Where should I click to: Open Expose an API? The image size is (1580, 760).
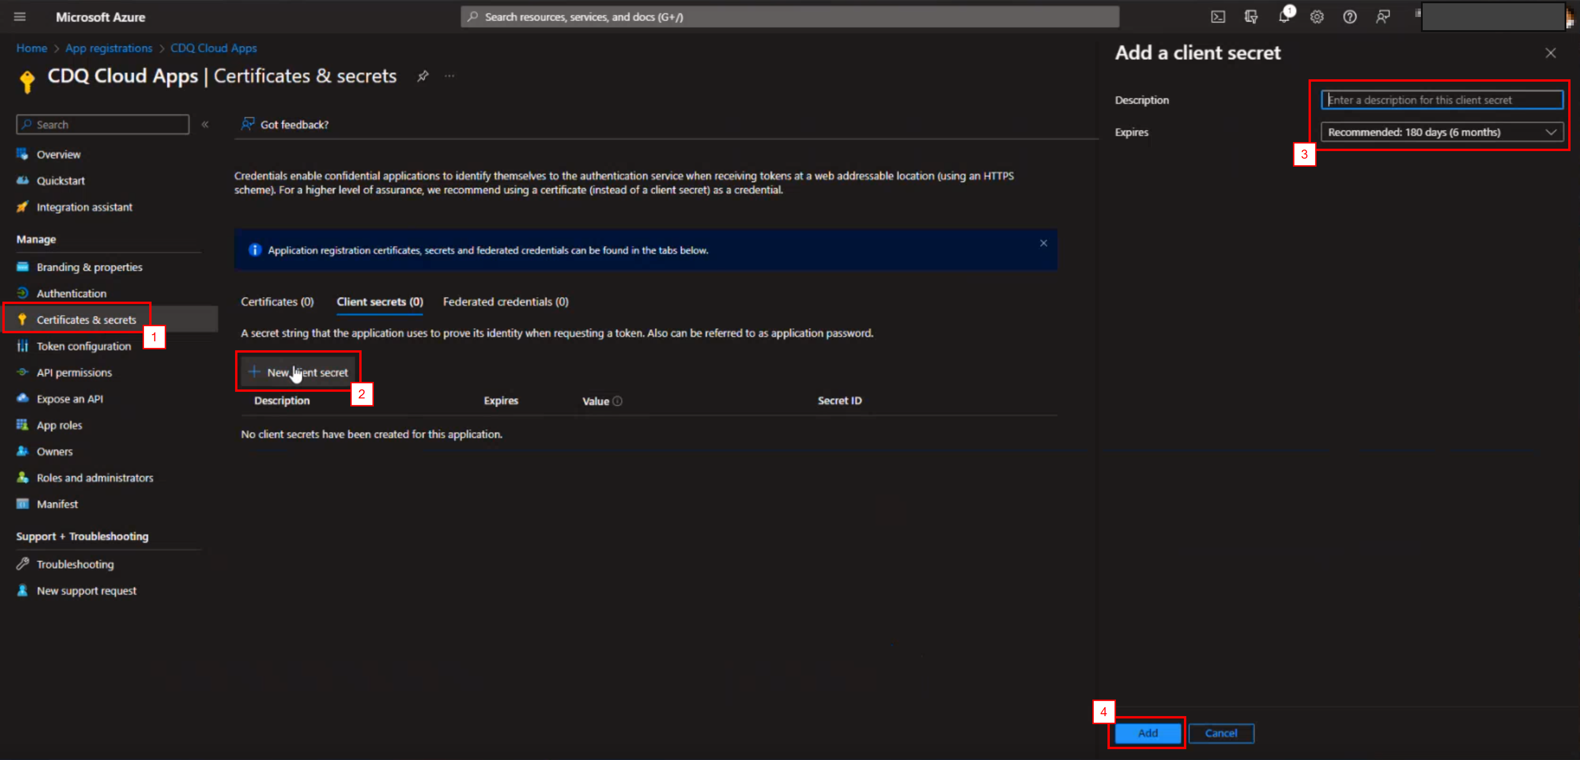click(x=69, y=399)
